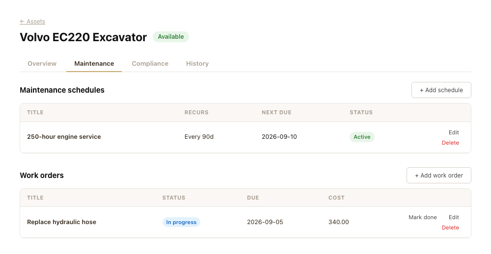Click the TITLE header in work orders table

click(35, 198)
